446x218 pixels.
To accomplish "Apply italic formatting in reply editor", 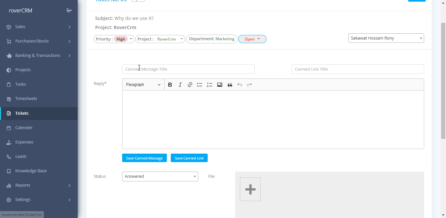I will (180, 85).
